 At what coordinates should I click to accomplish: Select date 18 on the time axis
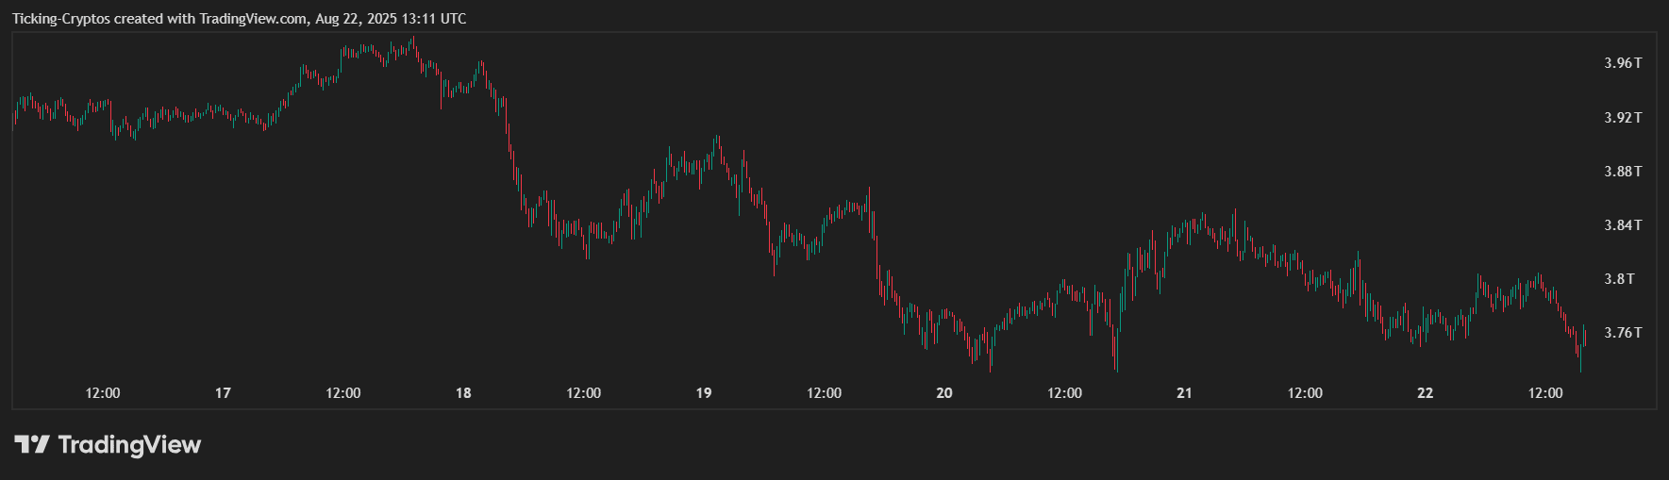tap(463, 393)
